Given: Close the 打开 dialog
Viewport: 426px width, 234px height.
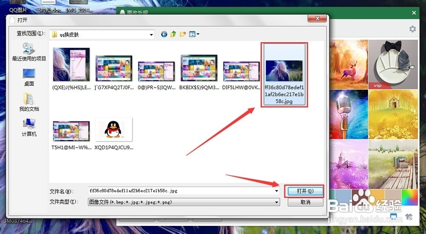Looking at the screenshot, I should 317,19.
